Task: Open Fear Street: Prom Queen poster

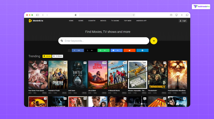Action: (x=38, y=75)
